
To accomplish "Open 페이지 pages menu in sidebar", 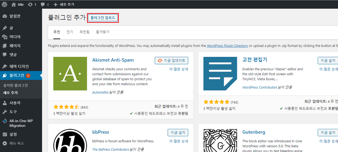I will (x=21, y=46).
